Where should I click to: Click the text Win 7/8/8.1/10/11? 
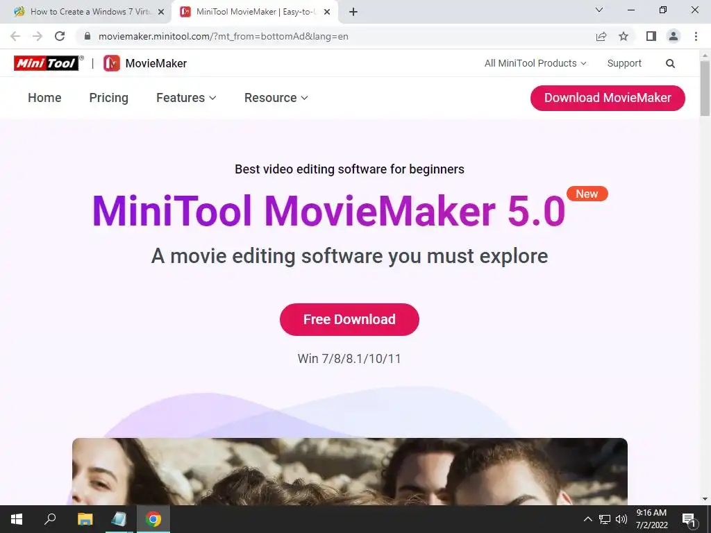pyautogui.click(x=349, y=359)
